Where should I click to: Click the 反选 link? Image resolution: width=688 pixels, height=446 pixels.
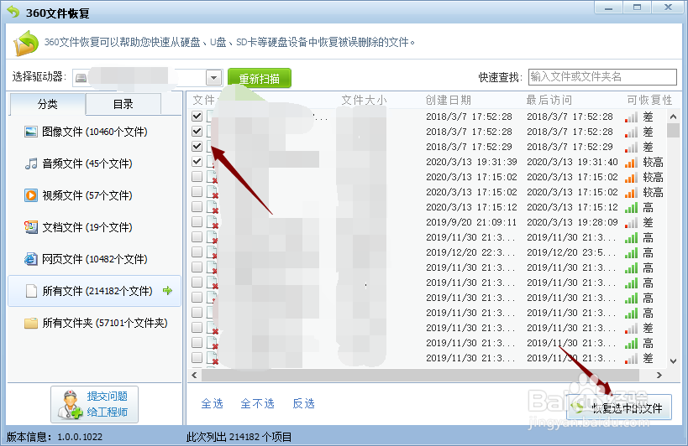(303, 403)
